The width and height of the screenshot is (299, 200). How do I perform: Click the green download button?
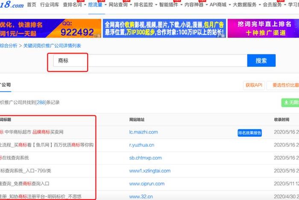point(290,103)
